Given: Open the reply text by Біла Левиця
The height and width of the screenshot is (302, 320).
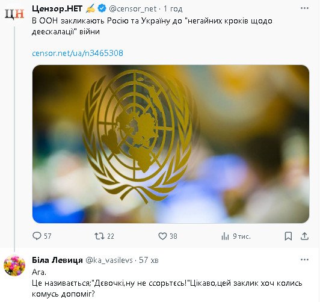Looking at the screenshot, I should pos(167,283).
